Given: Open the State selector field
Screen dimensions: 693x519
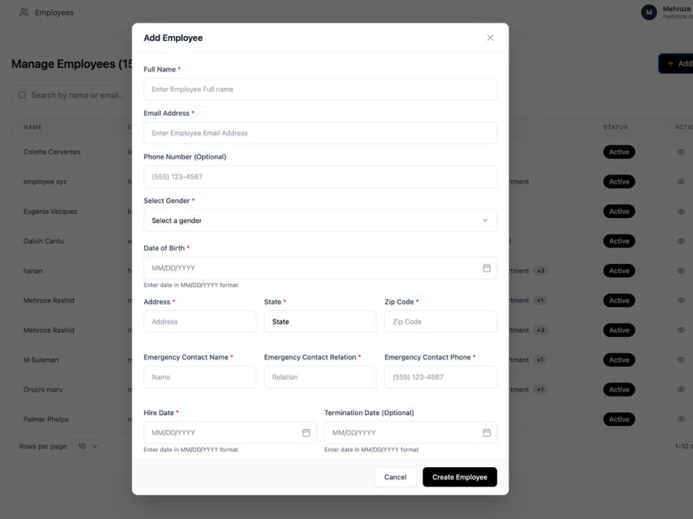Looking at the screenshot, I should click(x=320, y=322).
